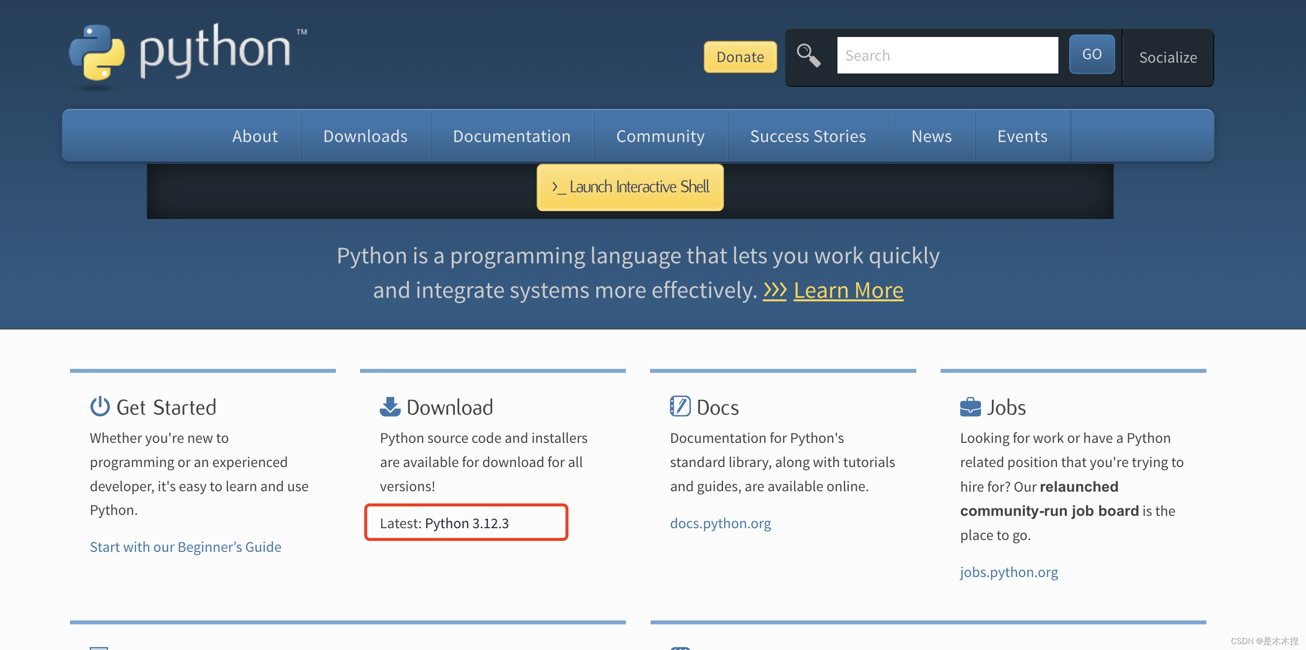The width and height of the screenshot is (1306, 650).
Task: Open the Community menu
Action: tap(660, 136)
